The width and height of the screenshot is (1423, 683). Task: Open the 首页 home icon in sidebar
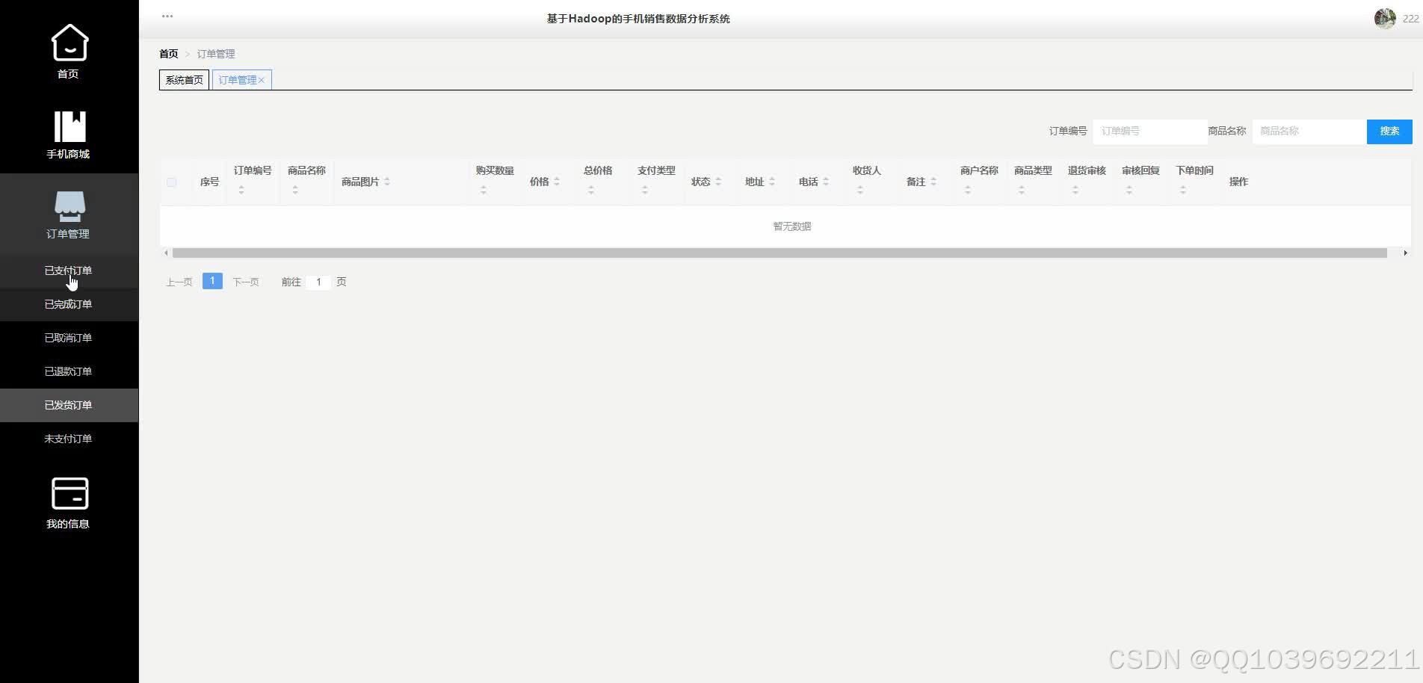[70, 43]
